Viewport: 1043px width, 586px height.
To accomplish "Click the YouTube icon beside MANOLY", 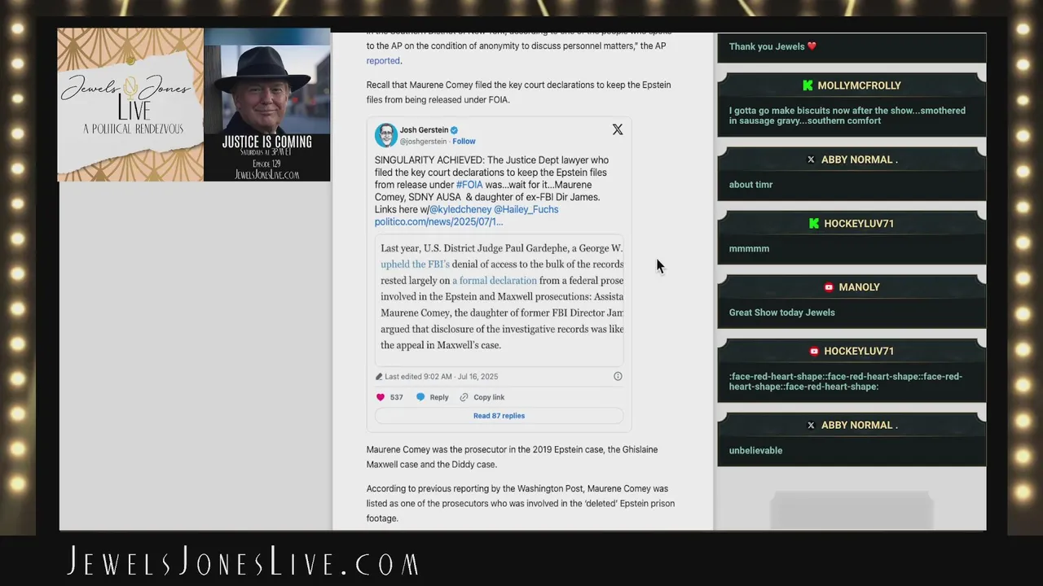I will (829, 287).
